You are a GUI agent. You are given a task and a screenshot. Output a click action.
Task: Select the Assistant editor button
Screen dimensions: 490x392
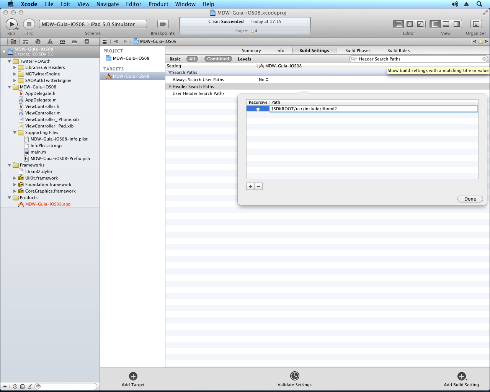point(409,24)
